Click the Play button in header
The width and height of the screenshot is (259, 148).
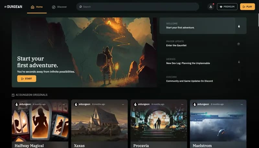247,7
